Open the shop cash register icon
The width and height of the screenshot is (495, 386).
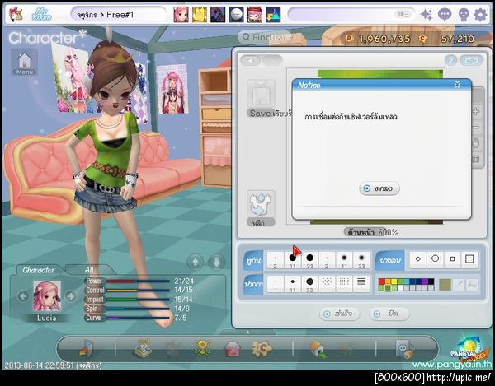coord(143,348)
